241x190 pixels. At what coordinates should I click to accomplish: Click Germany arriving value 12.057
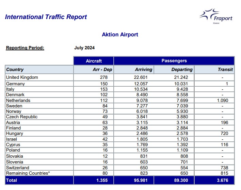coord(141,84)
